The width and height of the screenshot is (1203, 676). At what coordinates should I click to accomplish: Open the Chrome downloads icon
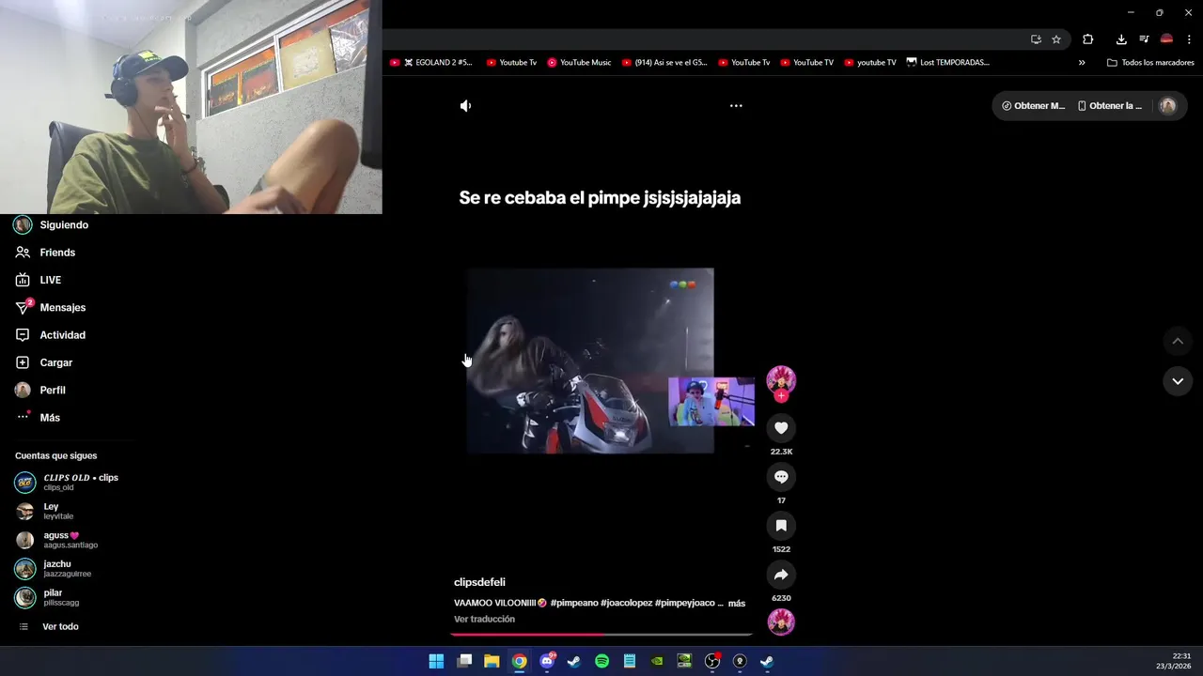point(1121,39)
